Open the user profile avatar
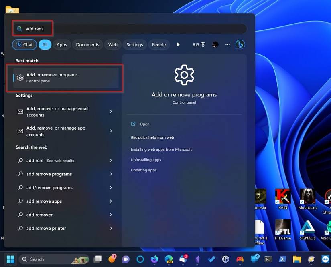 tap(215, 45)
